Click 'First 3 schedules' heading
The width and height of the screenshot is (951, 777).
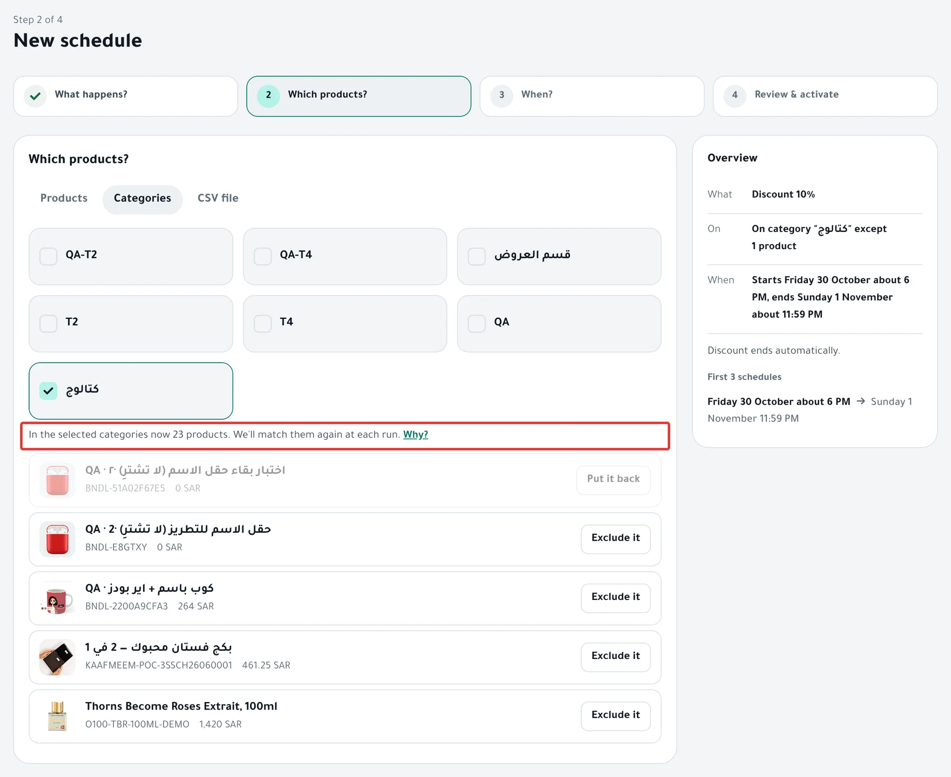[x=744, y=377]
